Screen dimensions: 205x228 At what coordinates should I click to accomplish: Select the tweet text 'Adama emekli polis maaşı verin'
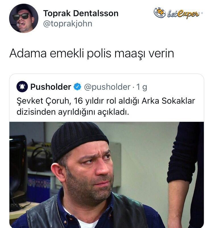point(92,53)
